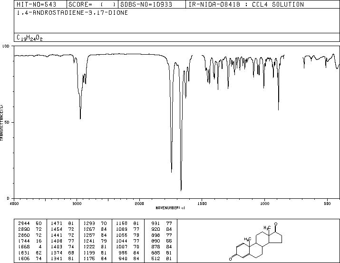Click the 1257 peak table entry
340x263 pixels.
[95, 235]
